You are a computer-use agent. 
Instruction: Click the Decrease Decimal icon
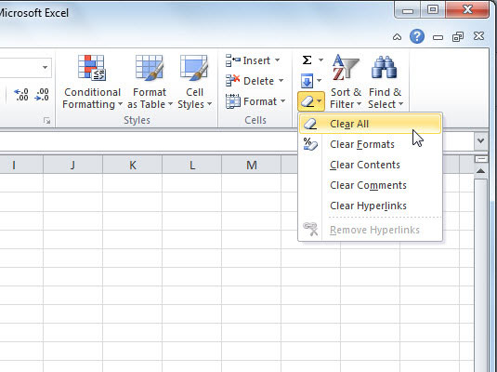click(x=42, y=95)
